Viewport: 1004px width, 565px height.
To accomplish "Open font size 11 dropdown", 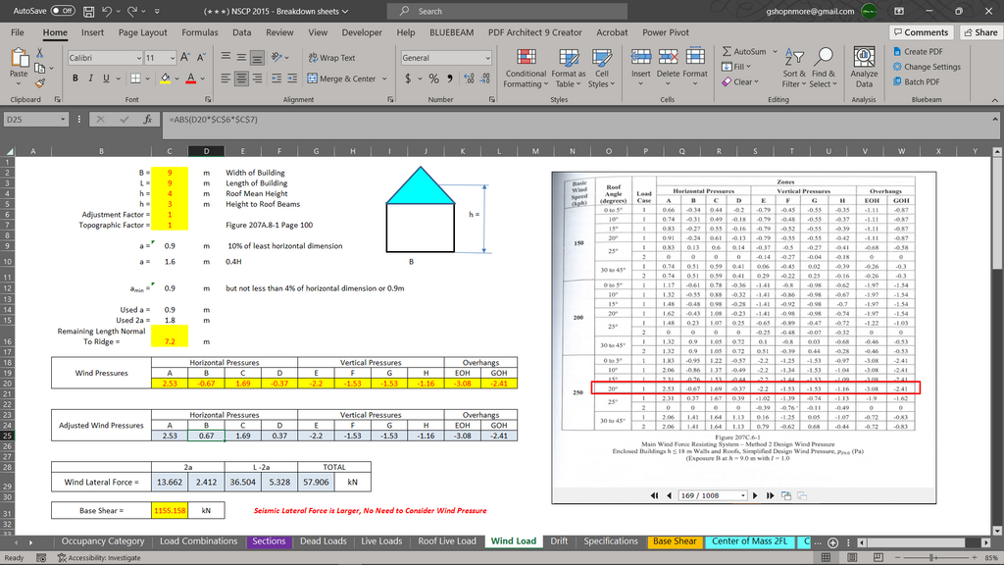I will tap(172, 58).
